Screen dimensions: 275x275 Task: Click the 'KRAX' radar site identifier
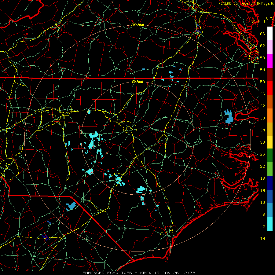coord(145,273)
